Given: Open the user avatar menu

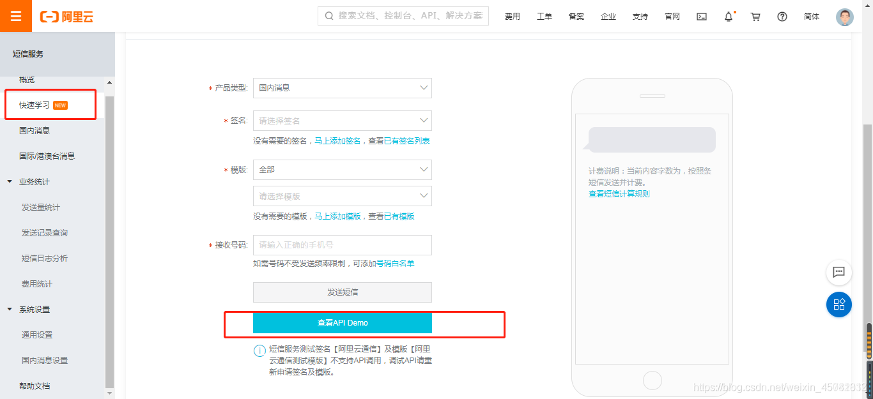Looking at the screenshot, I should click(844, 17).
